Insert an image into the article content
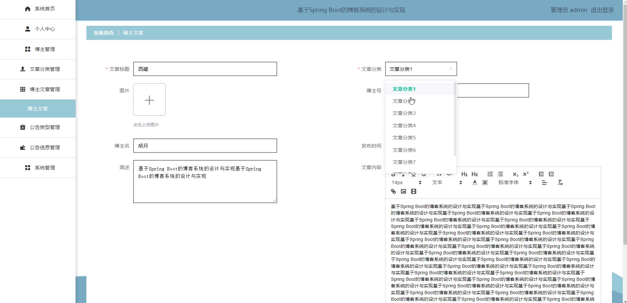627x303 pixels. coord(403,191)
